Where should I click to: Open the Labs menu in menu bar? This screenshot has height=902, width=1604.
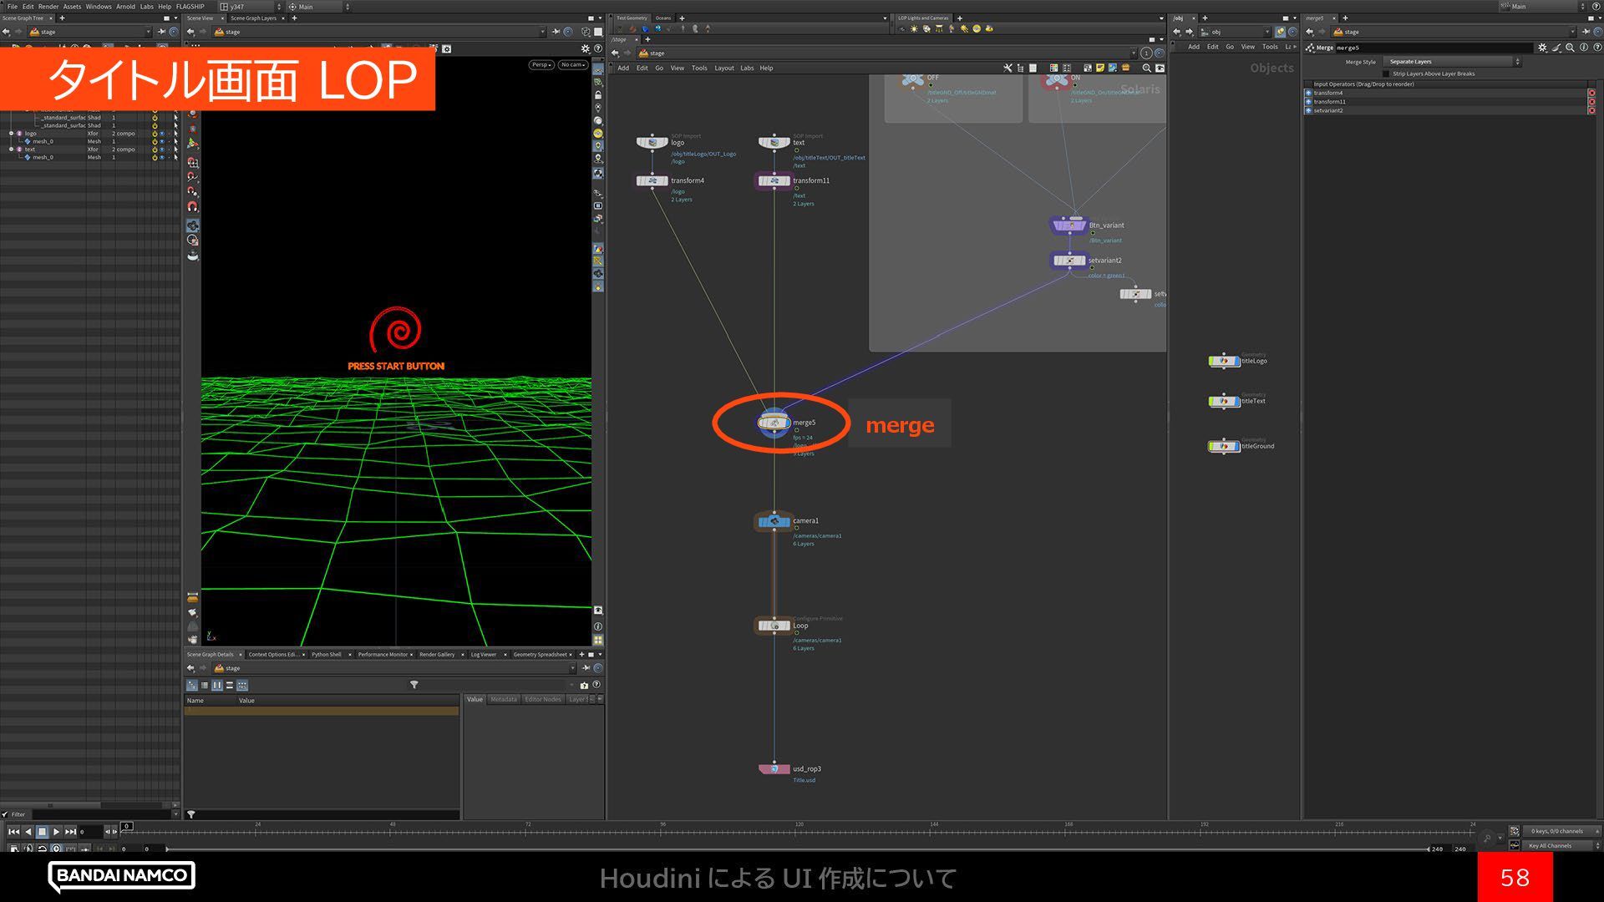(146, 6)
